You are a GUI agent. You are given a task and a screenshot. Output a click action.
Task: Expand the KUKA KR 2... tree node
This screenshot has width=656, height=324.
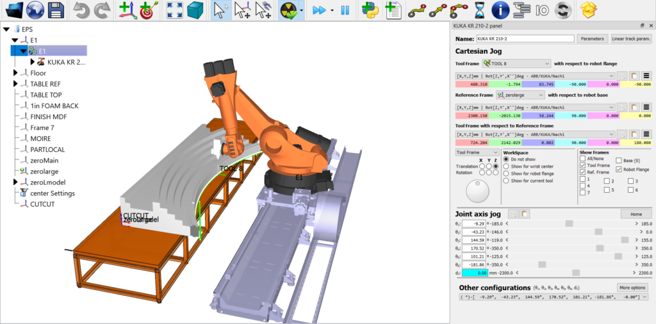tap(33, 62)
